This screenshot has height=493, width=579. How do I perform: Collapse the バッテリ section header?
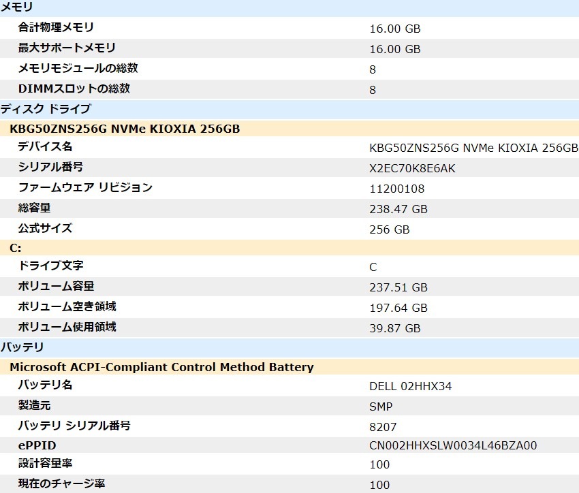17,347
